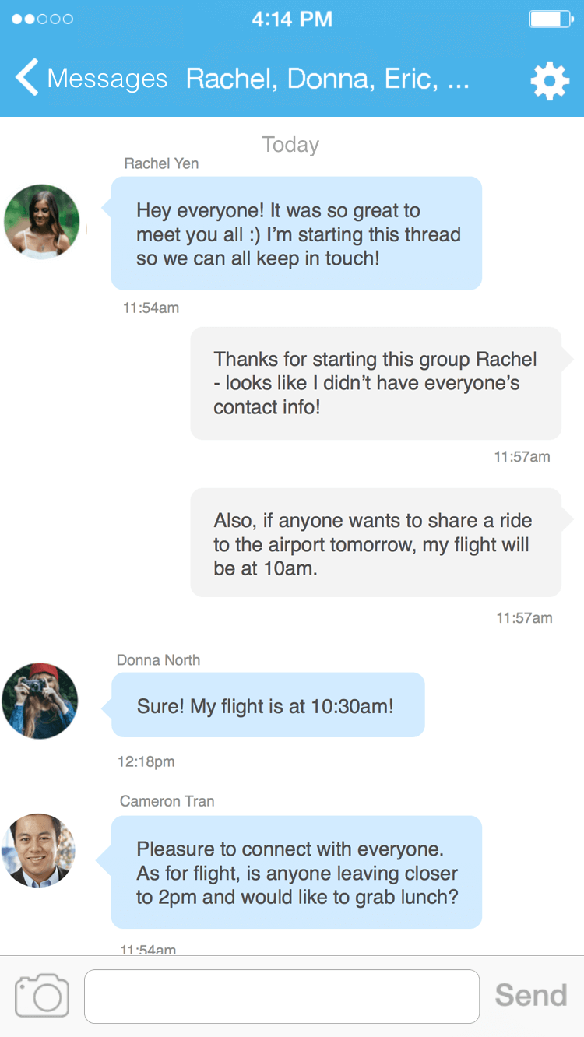Tap the camera icon to attach a photo

(x=42, y=995)
